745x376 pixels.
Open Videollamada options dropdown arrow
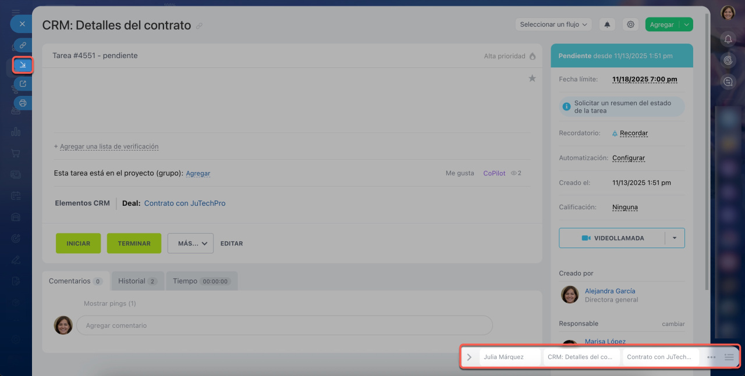click(x=675, y=238)
